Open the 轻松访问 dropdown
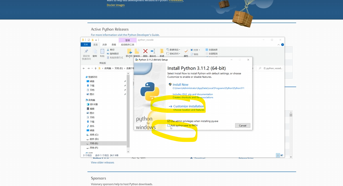This screenshot has height=186, width=343. (x=173, y=54)
